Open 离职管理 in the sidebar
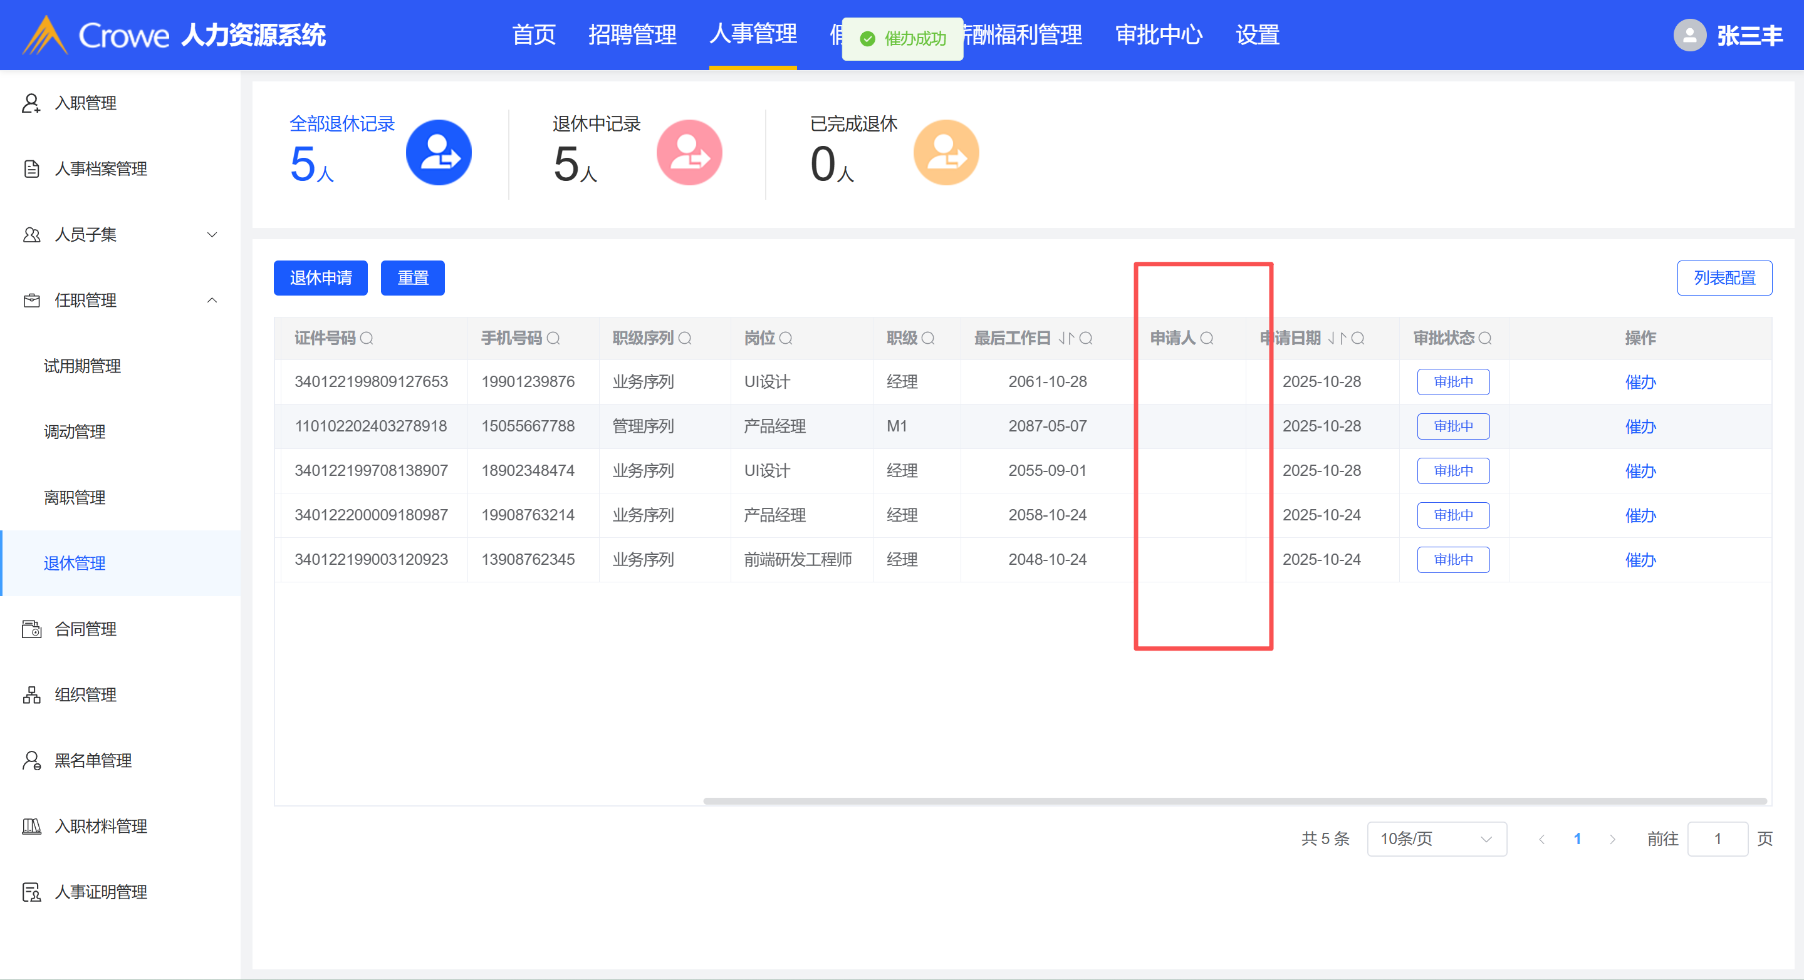This screenshot has height=980, width=1804. [74, 498]
